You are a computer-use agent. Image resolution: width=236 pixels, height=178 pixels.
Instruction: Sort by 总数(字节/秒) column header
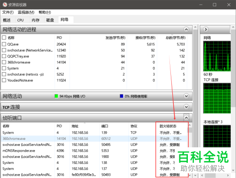(176, 38)
